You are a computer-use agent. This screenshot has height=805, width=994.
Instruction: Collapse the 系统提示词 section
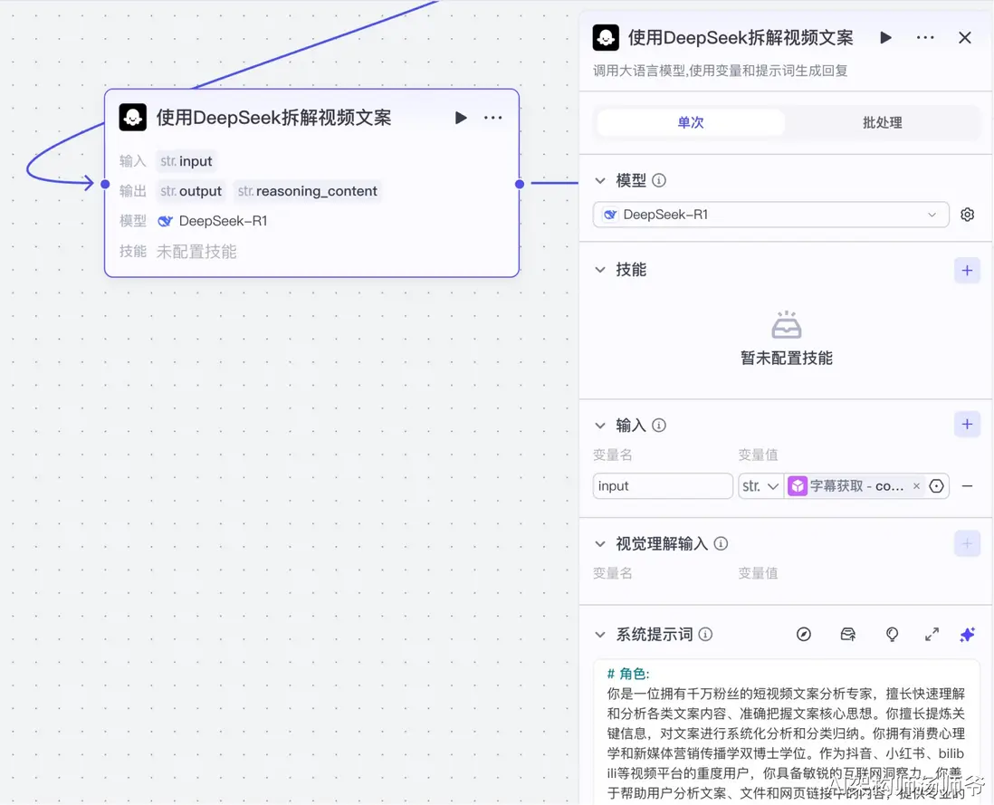click(600, 635)
